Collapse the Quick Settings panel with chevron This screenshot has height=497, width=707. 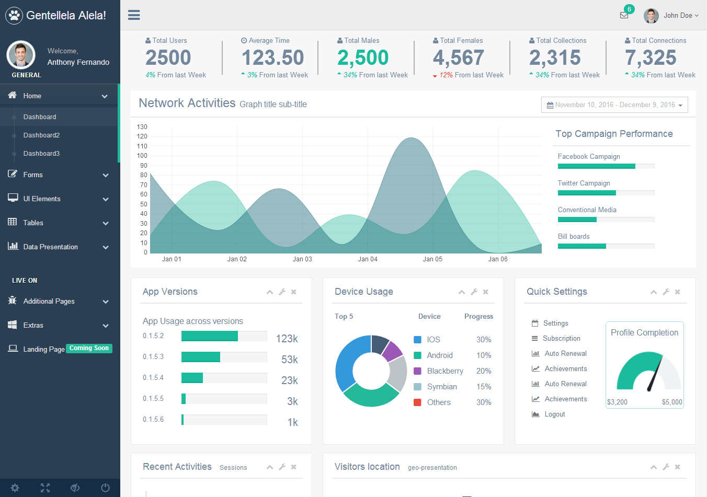tap(654, 292)
